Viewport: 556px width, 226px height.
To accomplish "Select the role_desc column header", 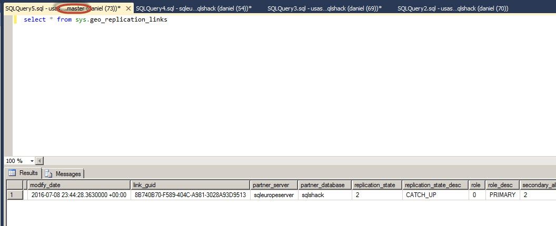I will [502, 185].
